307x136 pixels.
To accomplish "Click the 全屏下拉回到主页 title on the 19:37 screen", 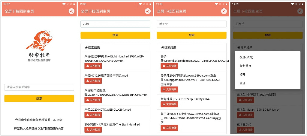I will [x=19, y=11].
